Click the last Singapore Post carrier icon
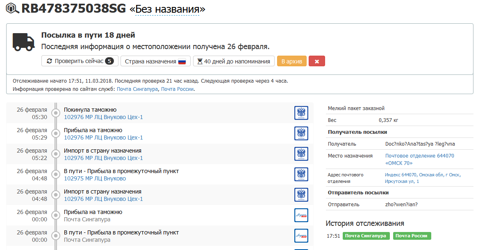 click(x=301, y=236)
